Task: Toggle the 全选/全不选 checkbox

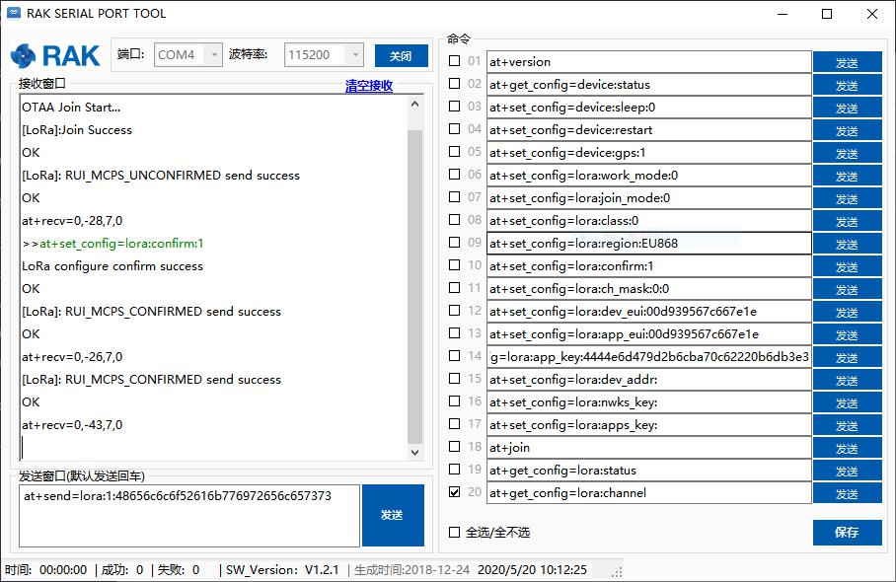Action: pyautogui.click(x=454, y=533)
